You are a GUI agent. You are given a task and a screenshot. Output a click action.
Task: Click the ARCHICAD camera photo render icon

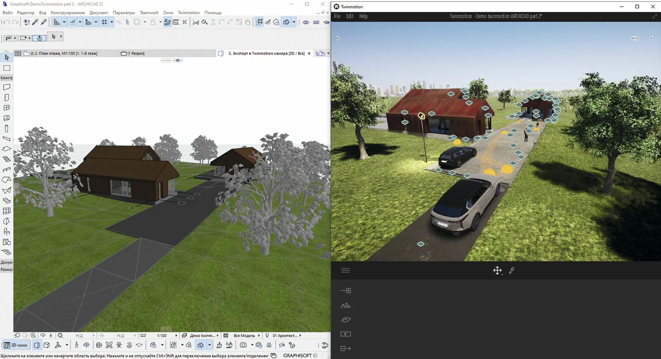coord(243,345)
